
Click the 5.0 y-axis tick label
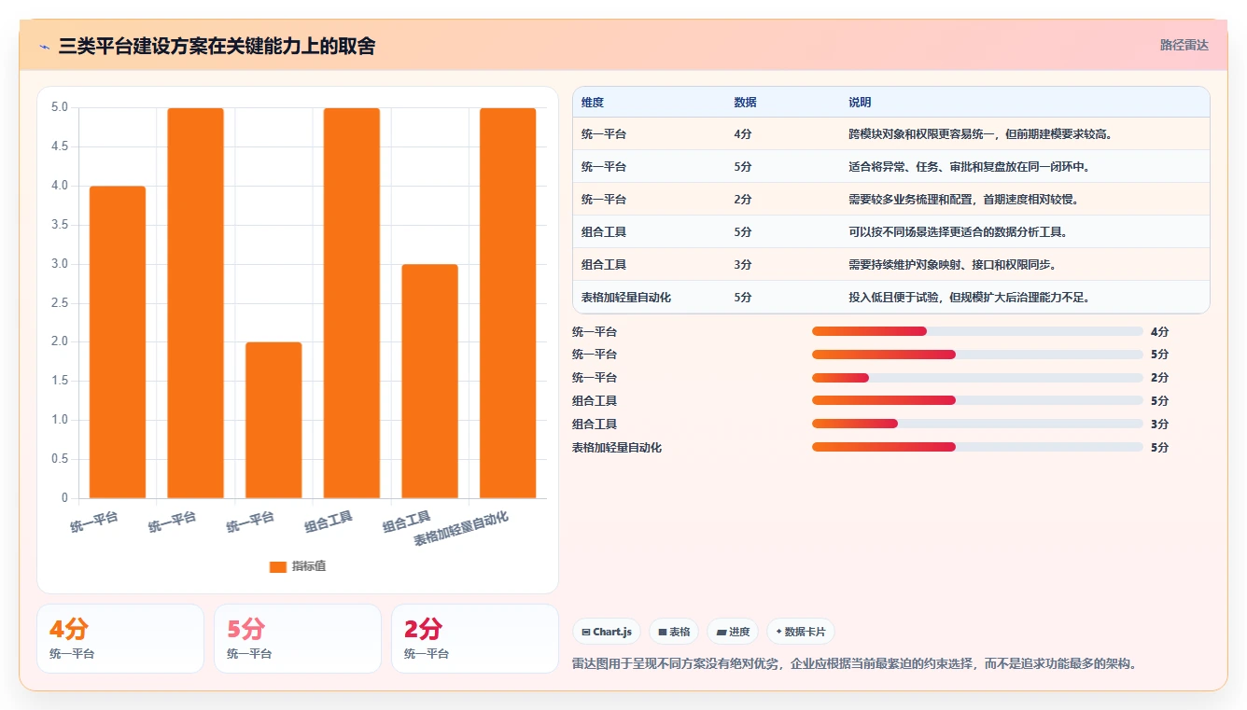[60, 107]
